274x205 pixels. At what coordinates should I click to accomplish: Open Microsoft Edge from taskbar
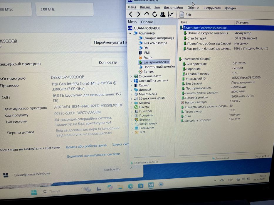[130, 186]
